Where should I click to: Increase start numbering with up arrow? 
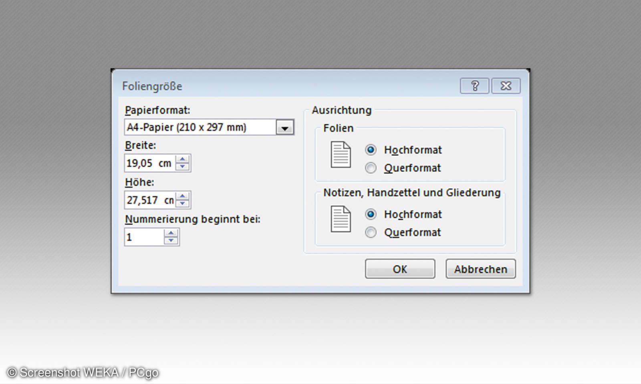pos(171,233)
